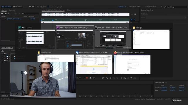Open the Default workspace menu icon
The height and width of the screenshot is (105, 188).
[x=125, y=7]
